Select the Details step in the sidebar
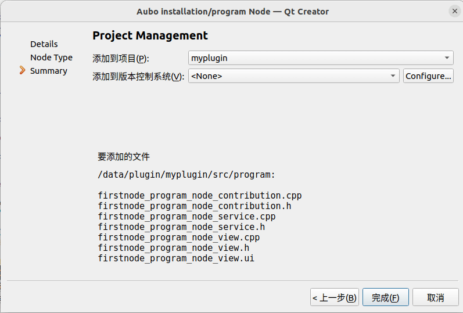The width and height of the screenshot is (463, 313). [44, 44]
